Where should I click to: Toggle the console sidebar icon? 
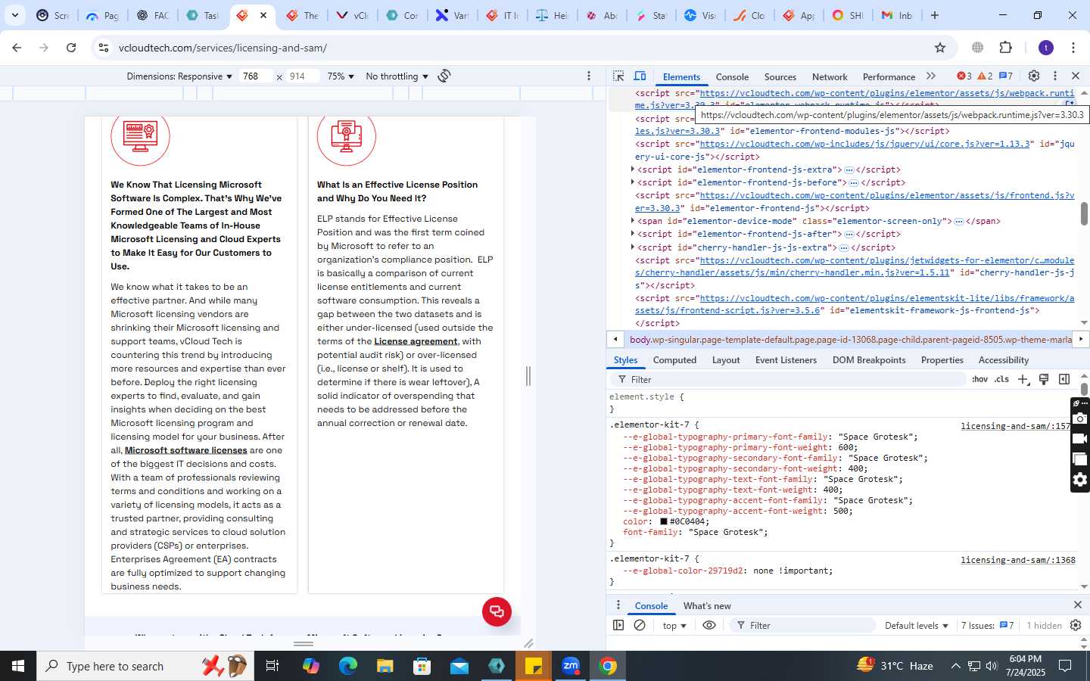coord(618,625)
